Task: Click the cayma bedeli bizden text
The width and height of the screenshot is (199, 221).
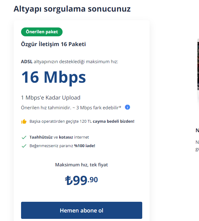Action: click(x=113, y=121)
